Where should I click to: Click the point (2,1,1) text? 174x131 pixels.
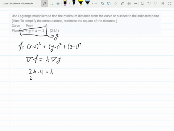coord(54,31)
